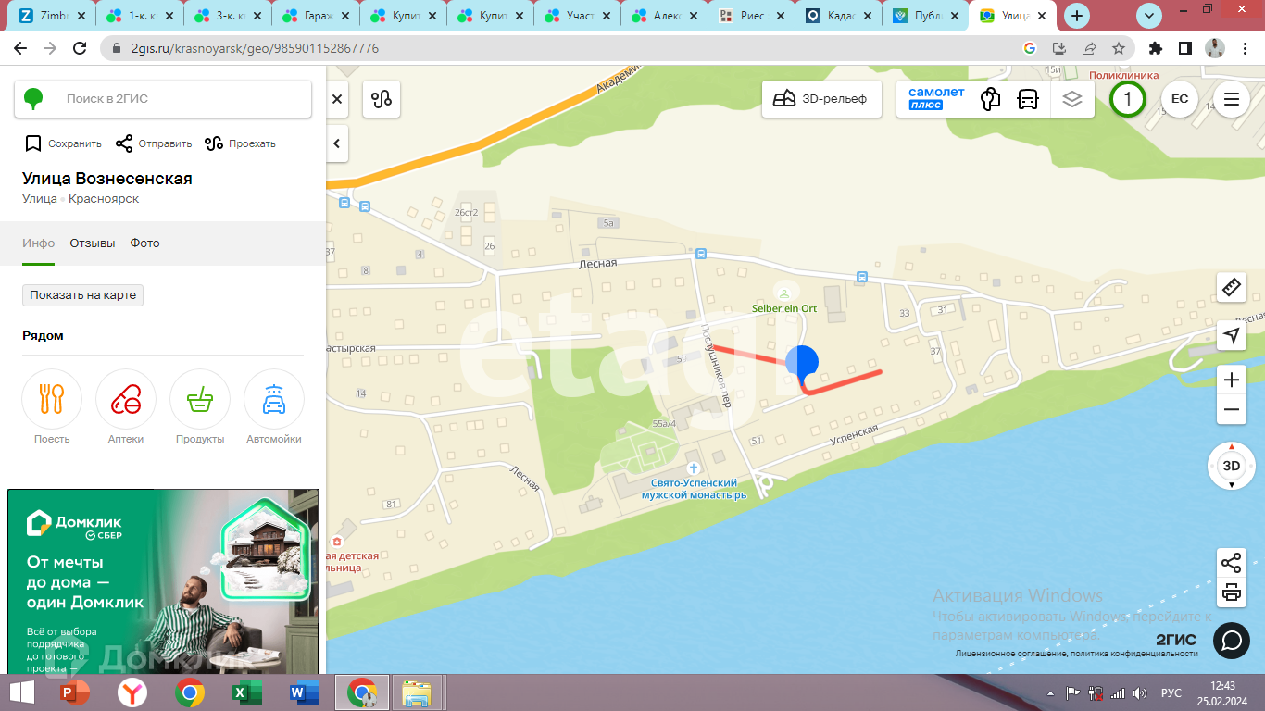
Task: Select the pedestrian and parks map icon
Action: click(x=991, y=99)
